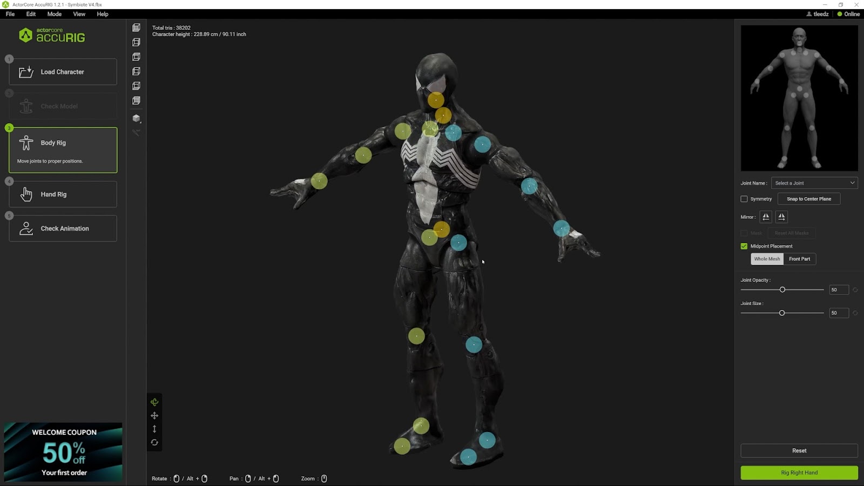This screenshot has width=864, height=486.
Task: Open the File menu
Action: pos(10,14)
